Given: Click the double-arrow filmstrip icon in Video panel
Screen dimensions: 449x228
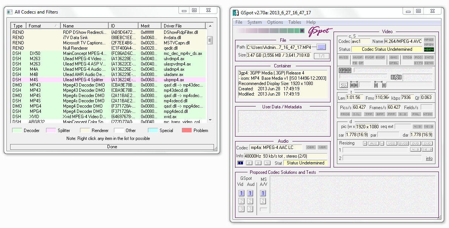Looking at the screenshot, I should tap(396, 77).
